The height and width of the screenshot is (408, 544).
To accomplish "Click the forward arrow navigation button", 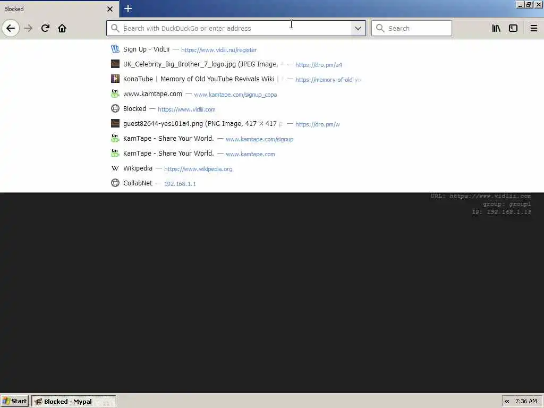I will (29, 28).
